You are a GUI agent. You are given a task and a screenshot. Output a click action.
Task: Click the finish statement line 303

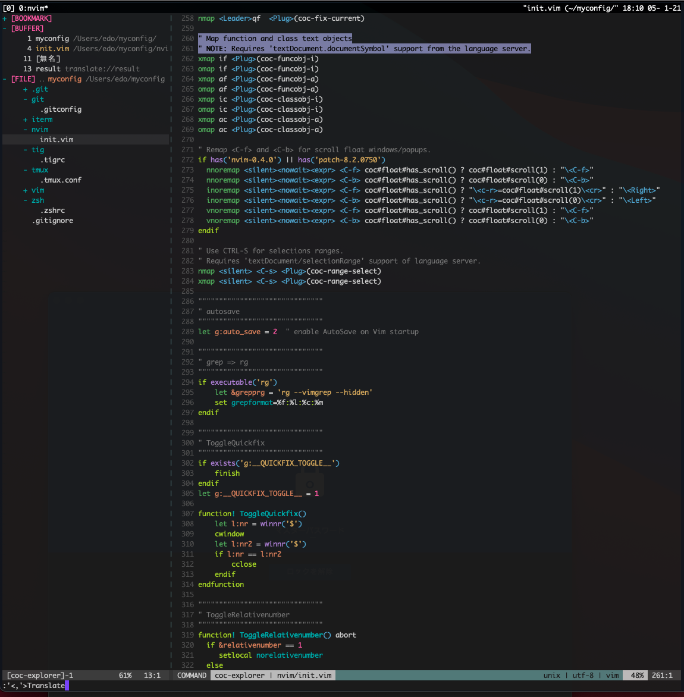click(x=227, y=473)
